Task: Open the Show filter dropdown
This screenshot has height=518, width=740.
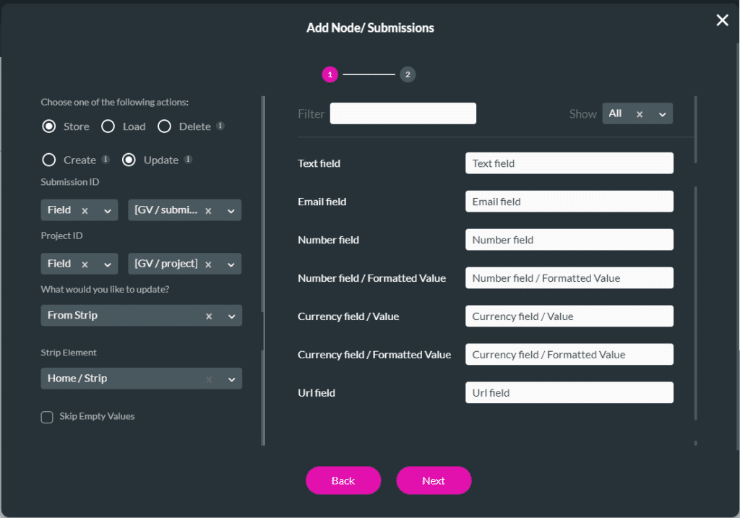Action: pyautogui.click(x=662, y=113)
